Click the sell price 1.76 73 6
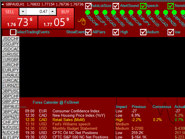185x139 pixels. click(20, 22)
